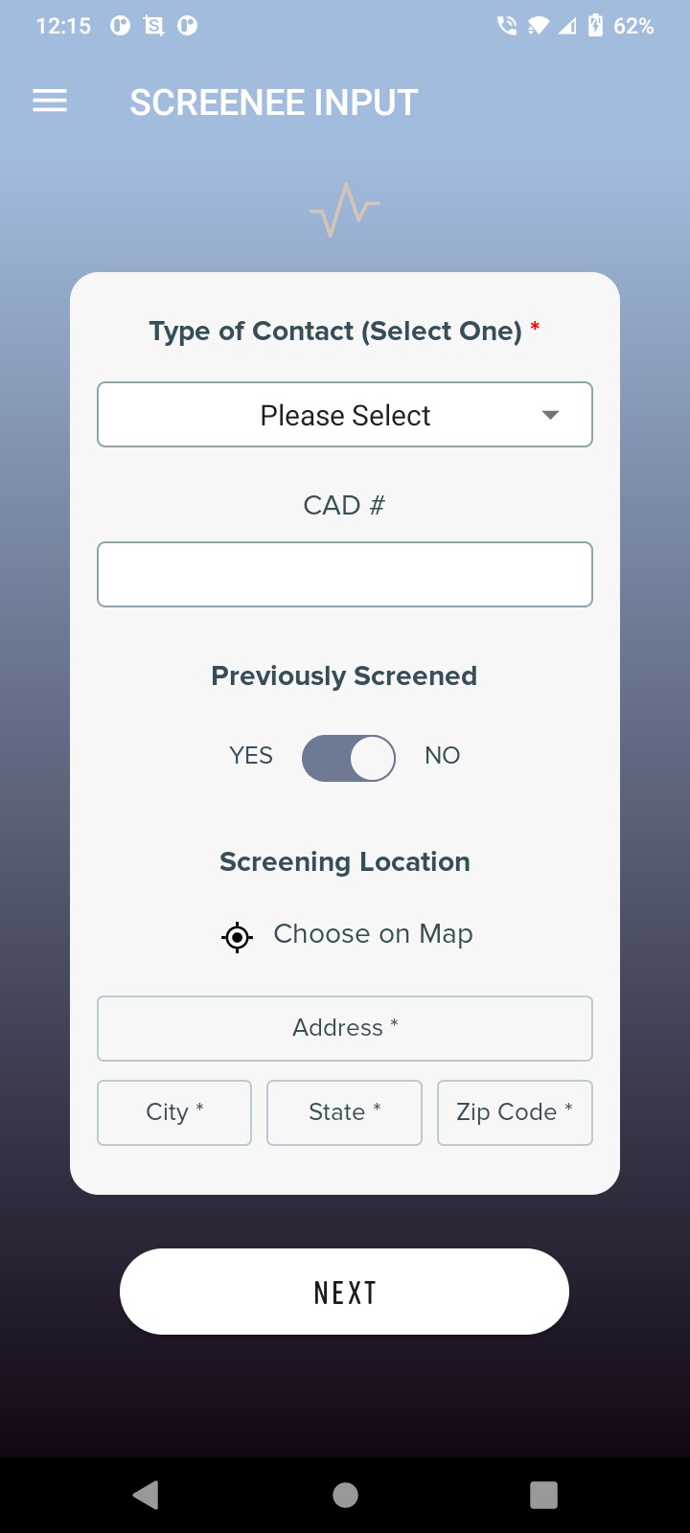Tap the heartbeat pulse logo icon
Screen dimensions: 690x1533
click(345, 209)
